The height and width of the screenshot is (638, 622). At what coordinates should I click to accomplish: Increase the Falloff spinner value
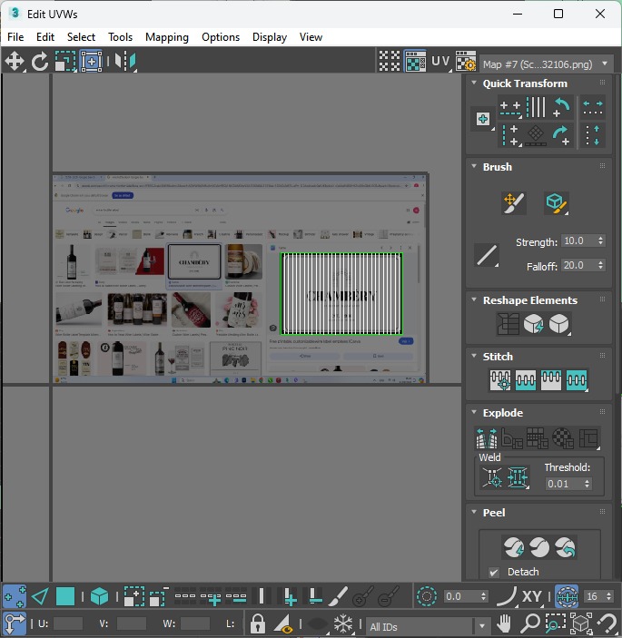click(601, 262)
